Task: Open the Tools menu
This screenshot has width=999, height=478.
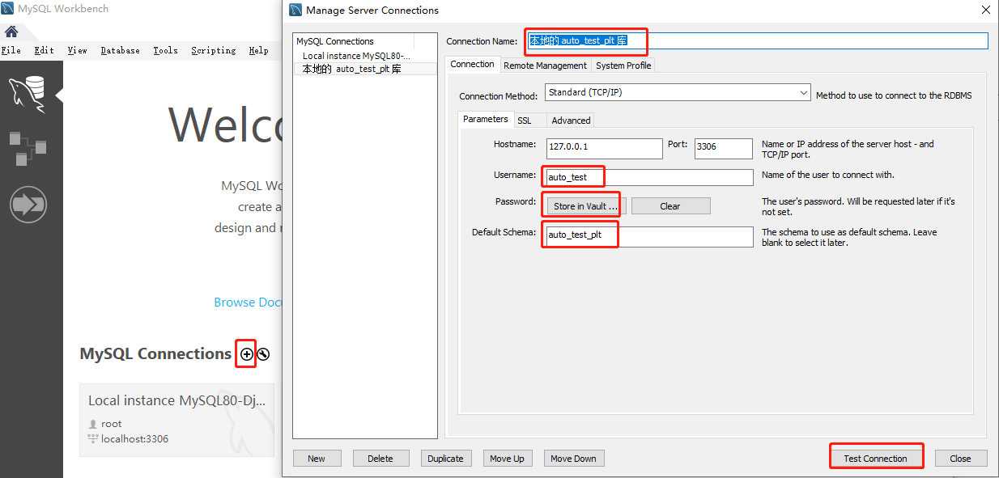Action: tap(165, 50)
